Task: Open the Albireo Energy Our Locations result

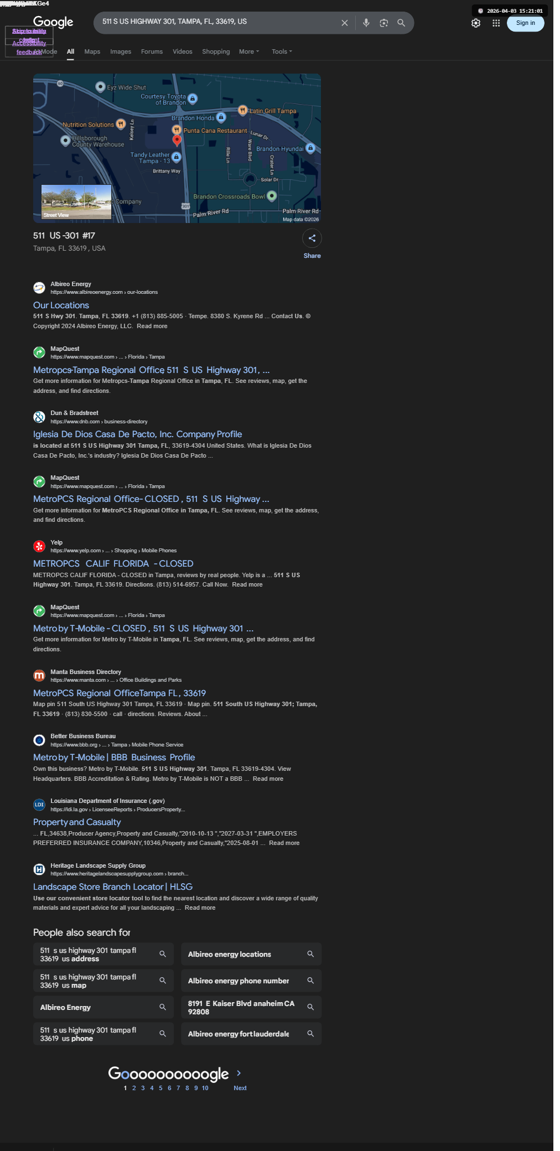Action: [x=61, y=305]
